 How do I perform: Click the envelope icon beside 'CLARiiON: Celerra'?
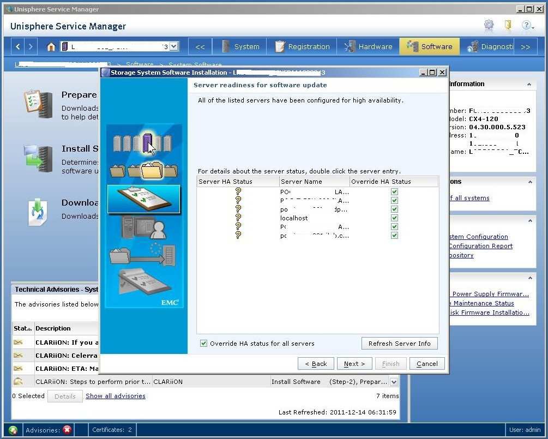18,356
